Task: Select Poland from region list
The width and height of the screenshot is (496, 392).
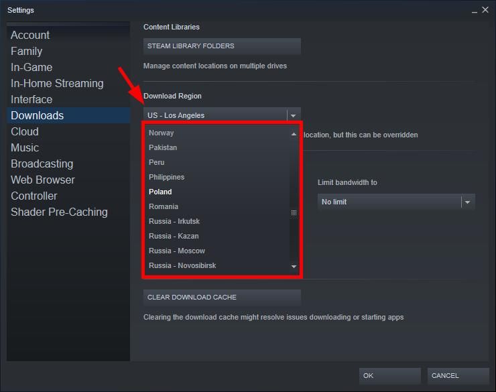Action: point(160,192)
